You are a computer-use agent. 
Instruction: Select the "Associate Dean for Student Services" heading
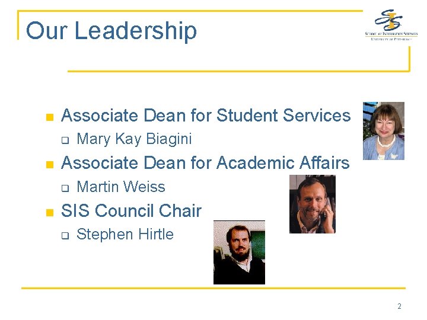pyautogui.click(x=206, y=115)
